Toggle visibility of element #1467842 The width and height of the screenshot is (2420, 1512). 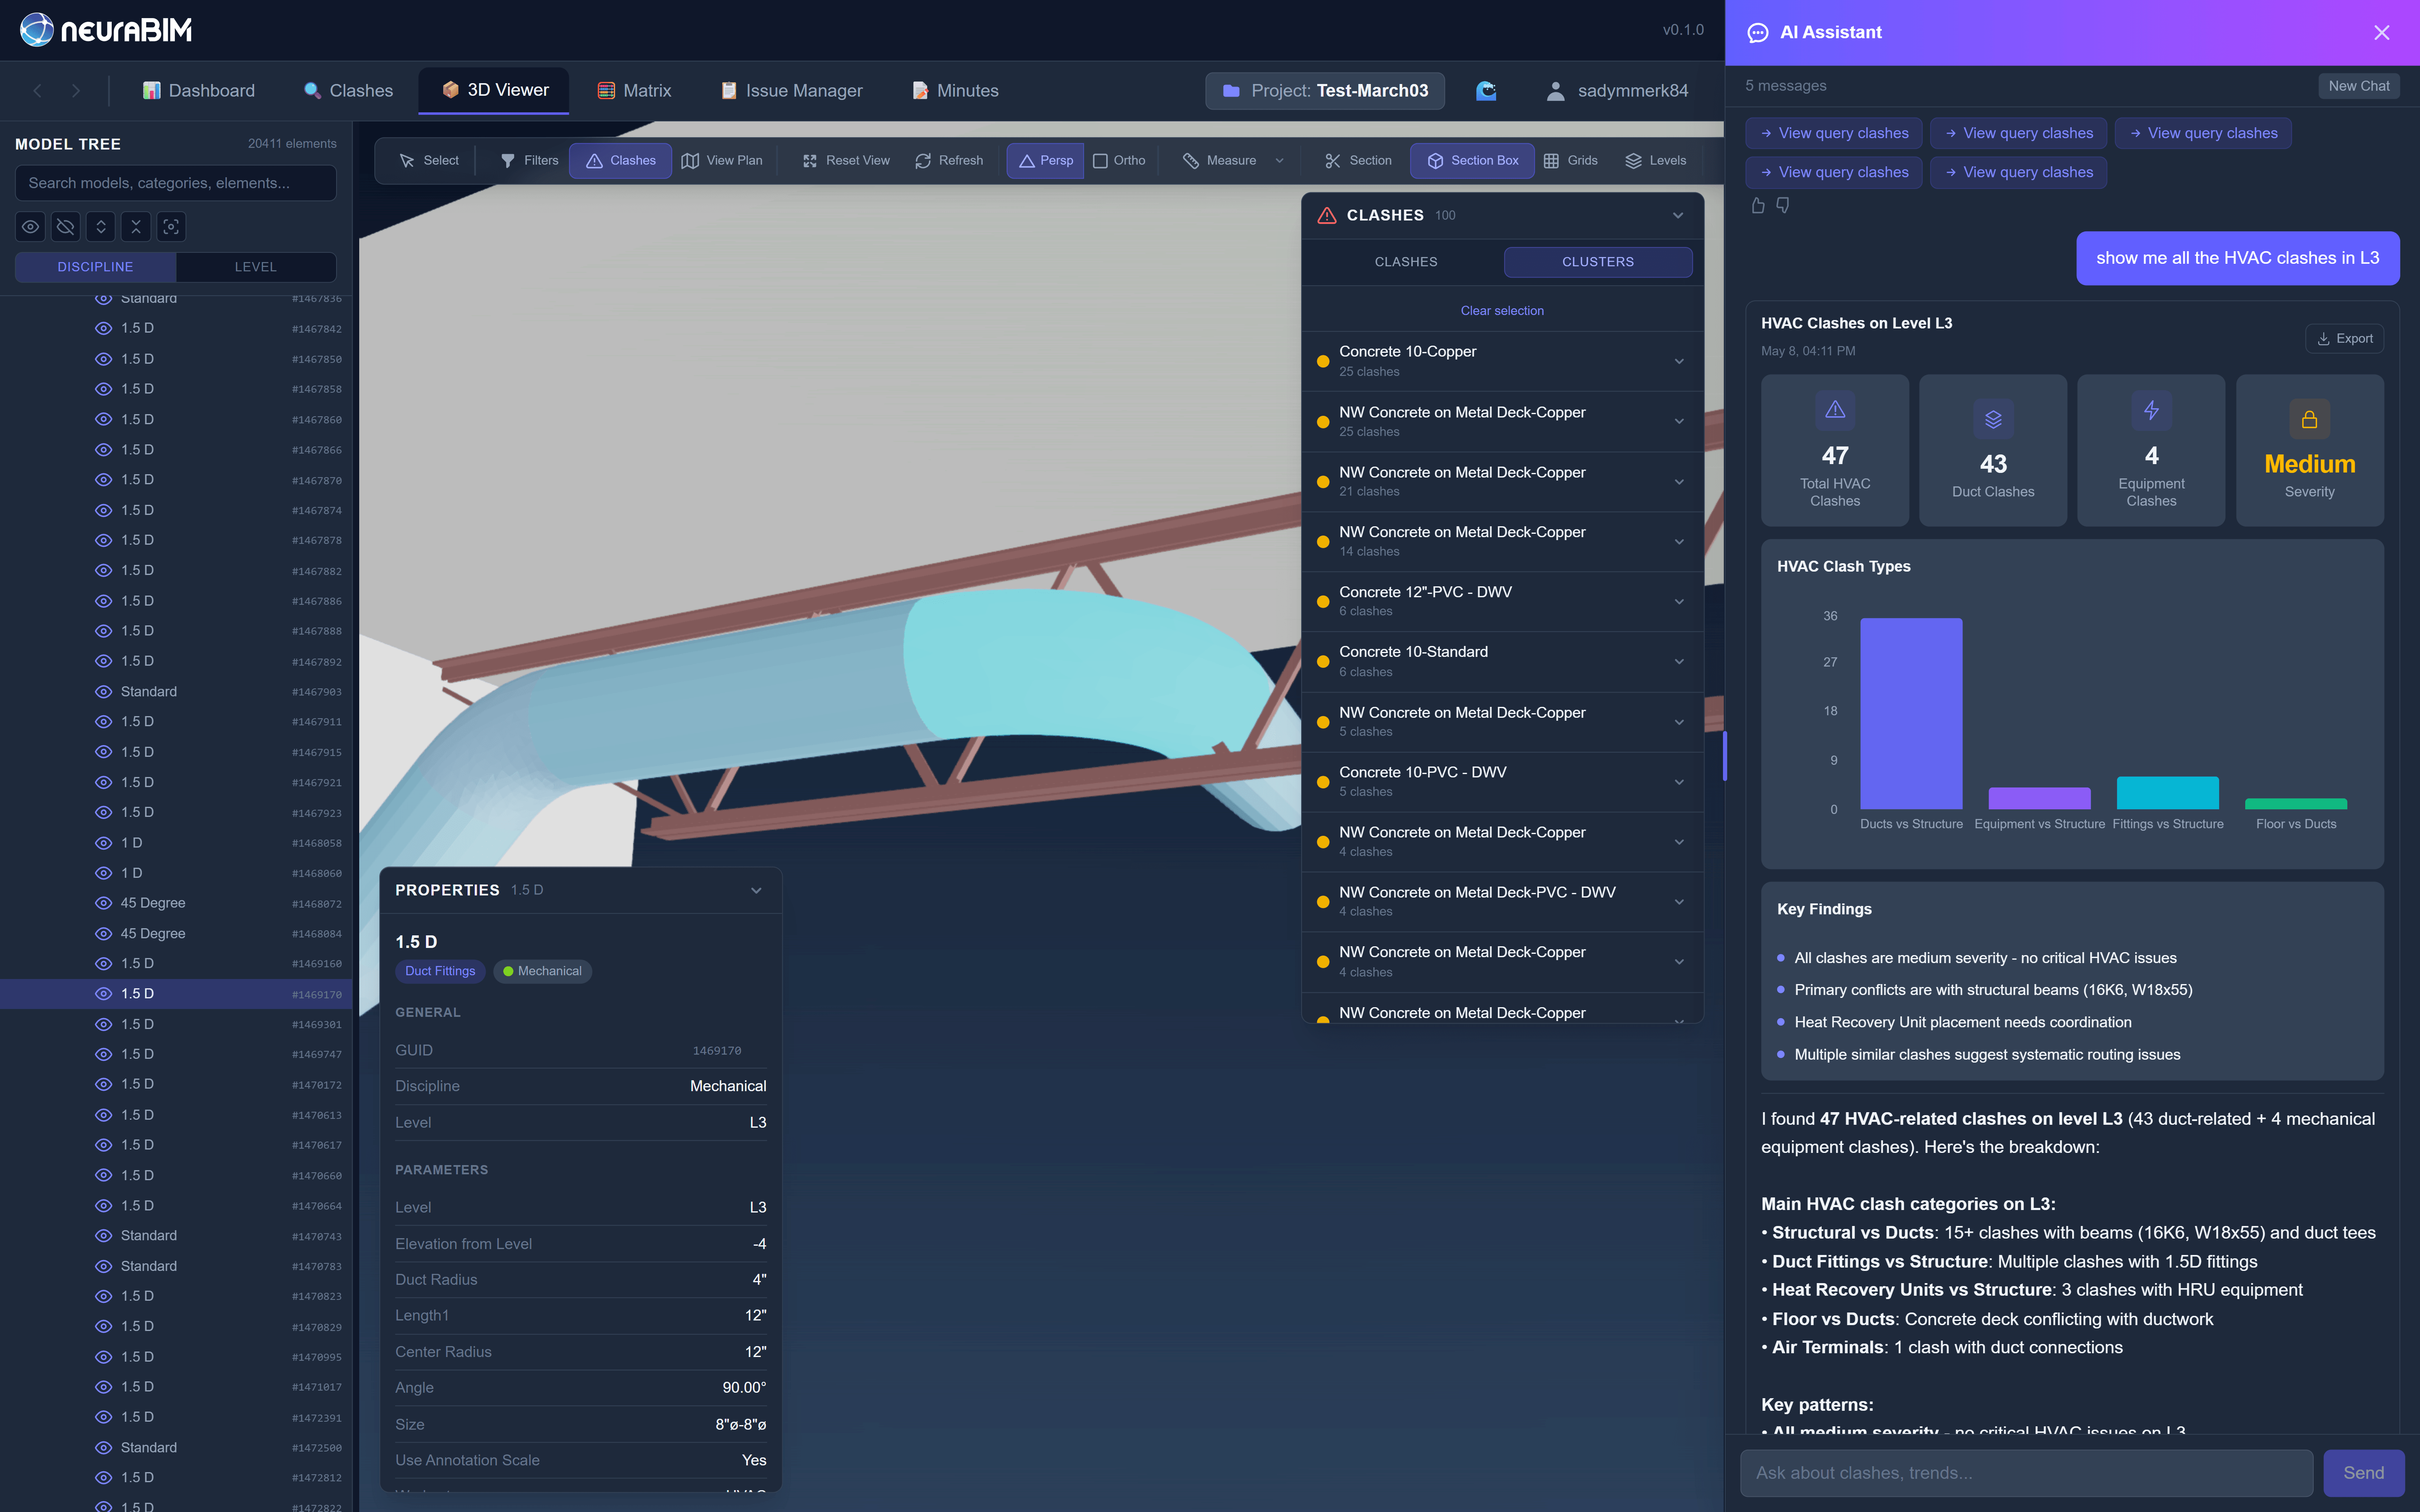pos(103,328)
